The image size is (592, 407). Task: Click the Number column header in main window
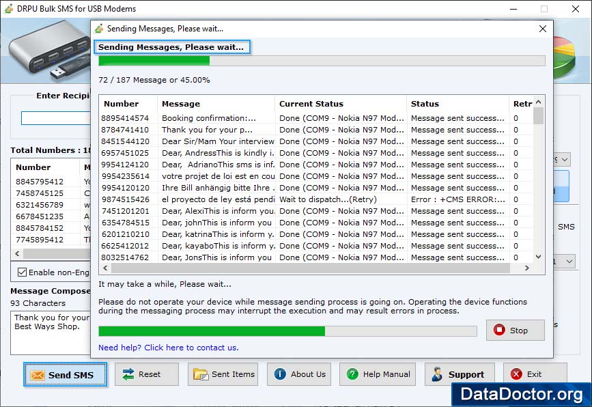tap(45, 167)
